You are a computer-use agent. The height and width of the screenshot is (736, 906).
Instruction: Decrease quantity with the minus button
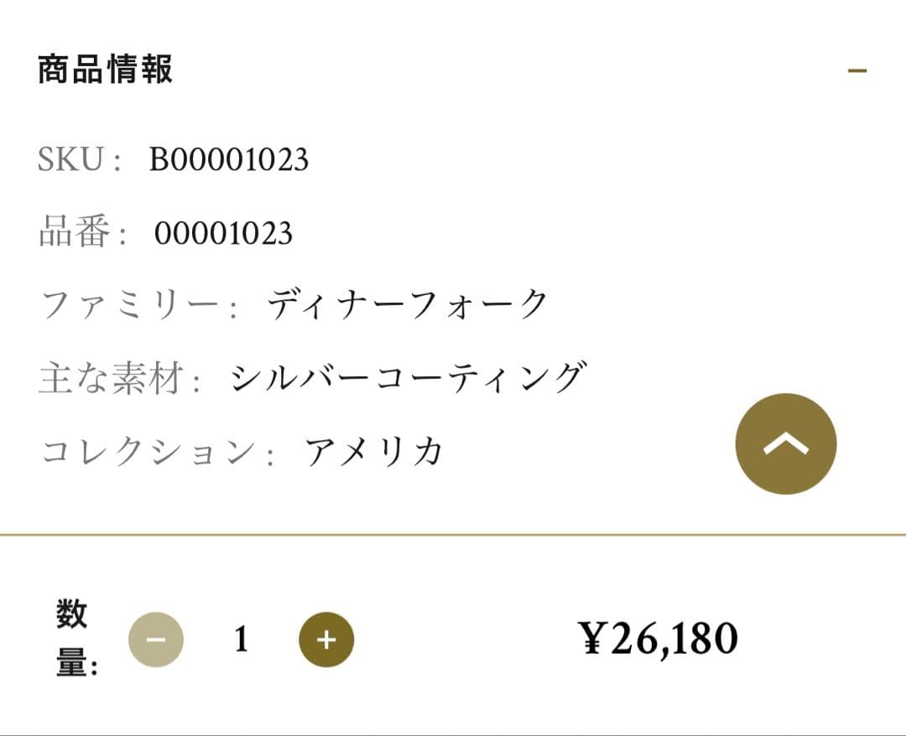[156, 640]
